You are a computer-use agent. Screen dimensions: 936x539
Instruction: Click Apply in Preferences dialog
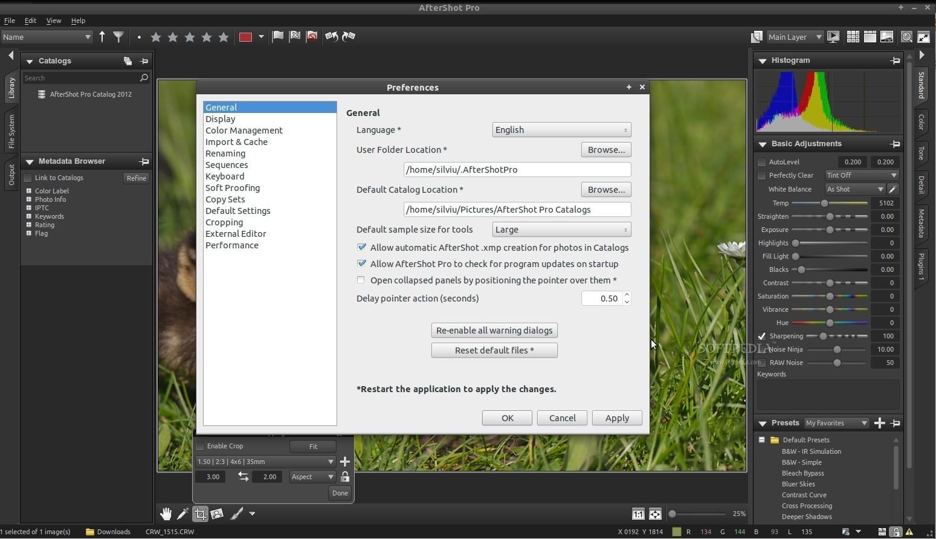(x=617, y=418)
